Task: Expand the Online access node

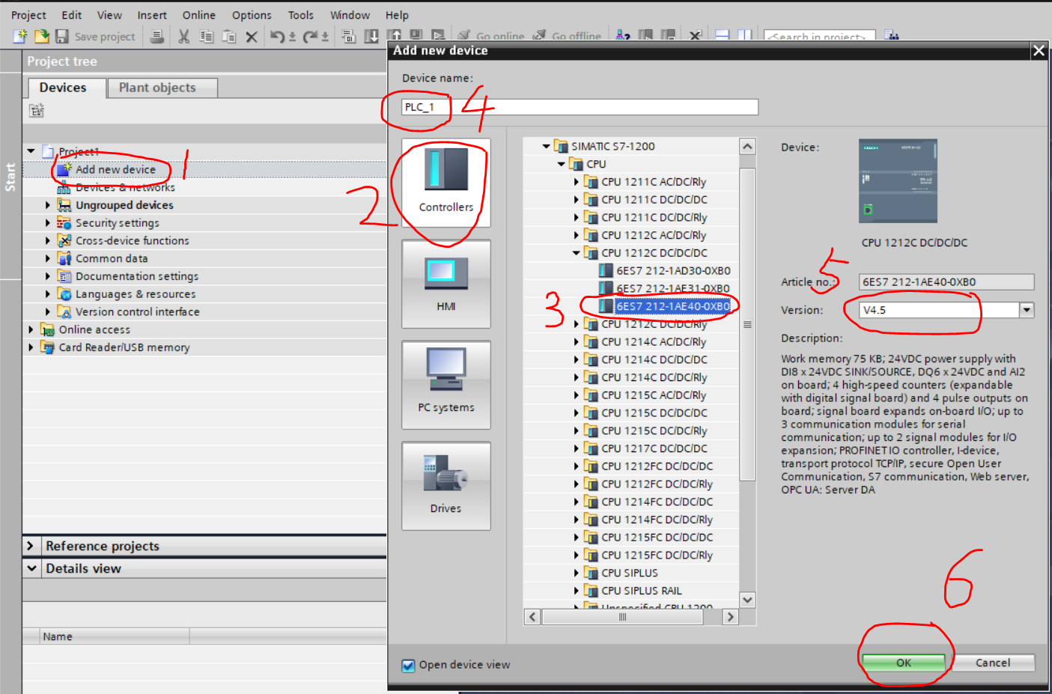Action: click(31, 329)
